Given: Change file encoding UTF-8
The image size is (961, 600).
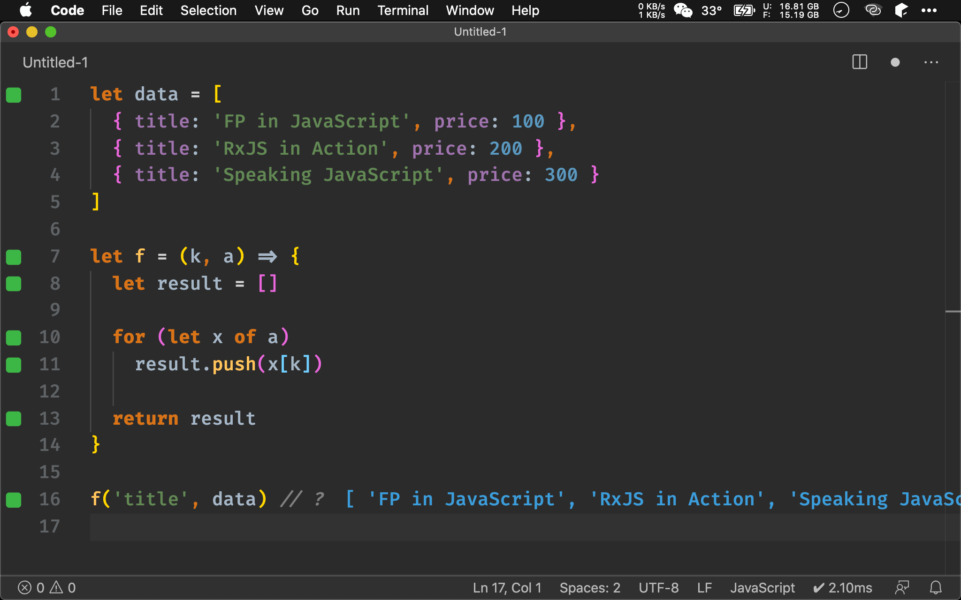Looking at the screenshot, I should point(658,588).
